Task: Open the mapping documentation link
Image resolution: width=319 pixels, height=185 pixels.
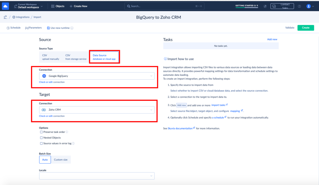Action: pyautogui.click(x=235, y=111)
